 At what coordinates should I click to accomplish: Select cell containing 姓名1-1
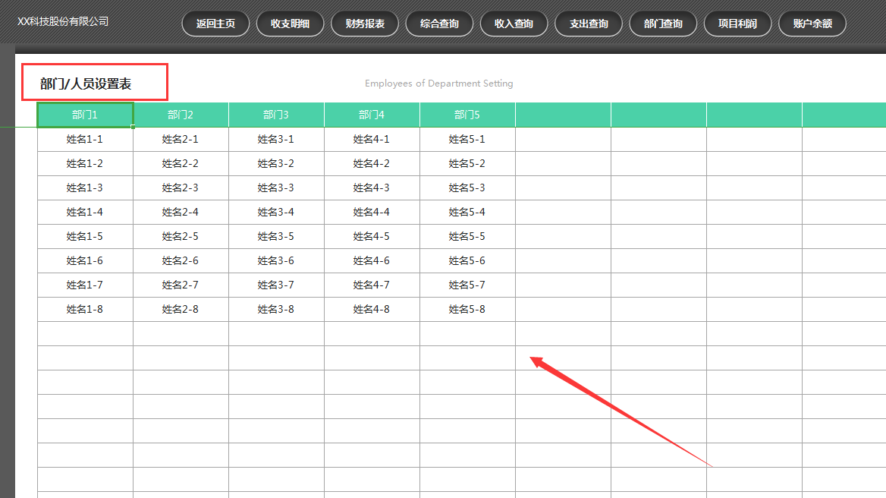(x=85, y=139)
